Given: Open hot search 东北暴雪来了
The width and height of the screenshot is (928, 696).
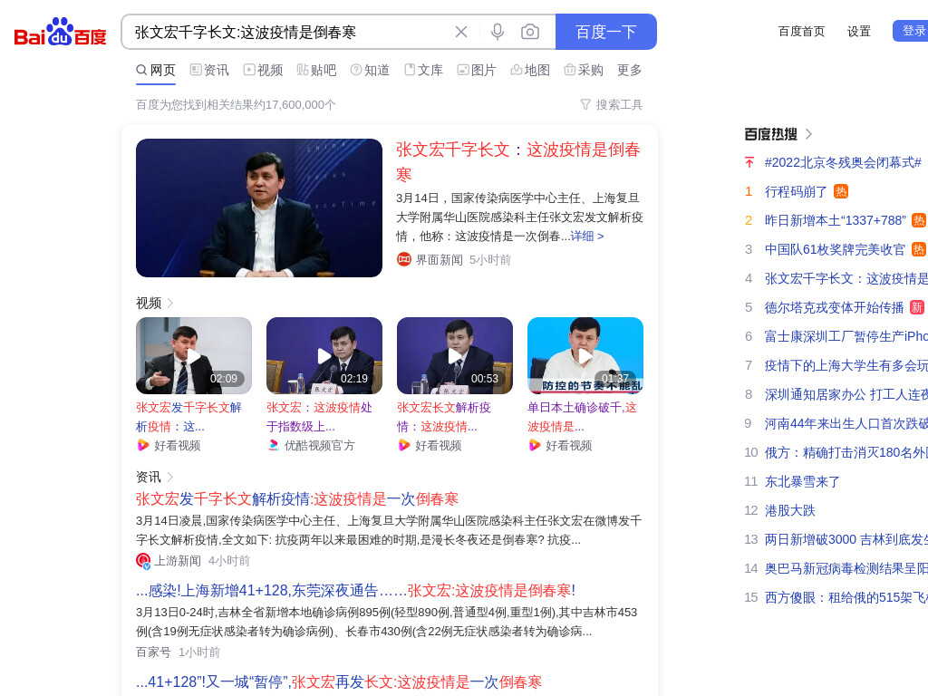Looking at the screenshot, I should coord(802,481).
